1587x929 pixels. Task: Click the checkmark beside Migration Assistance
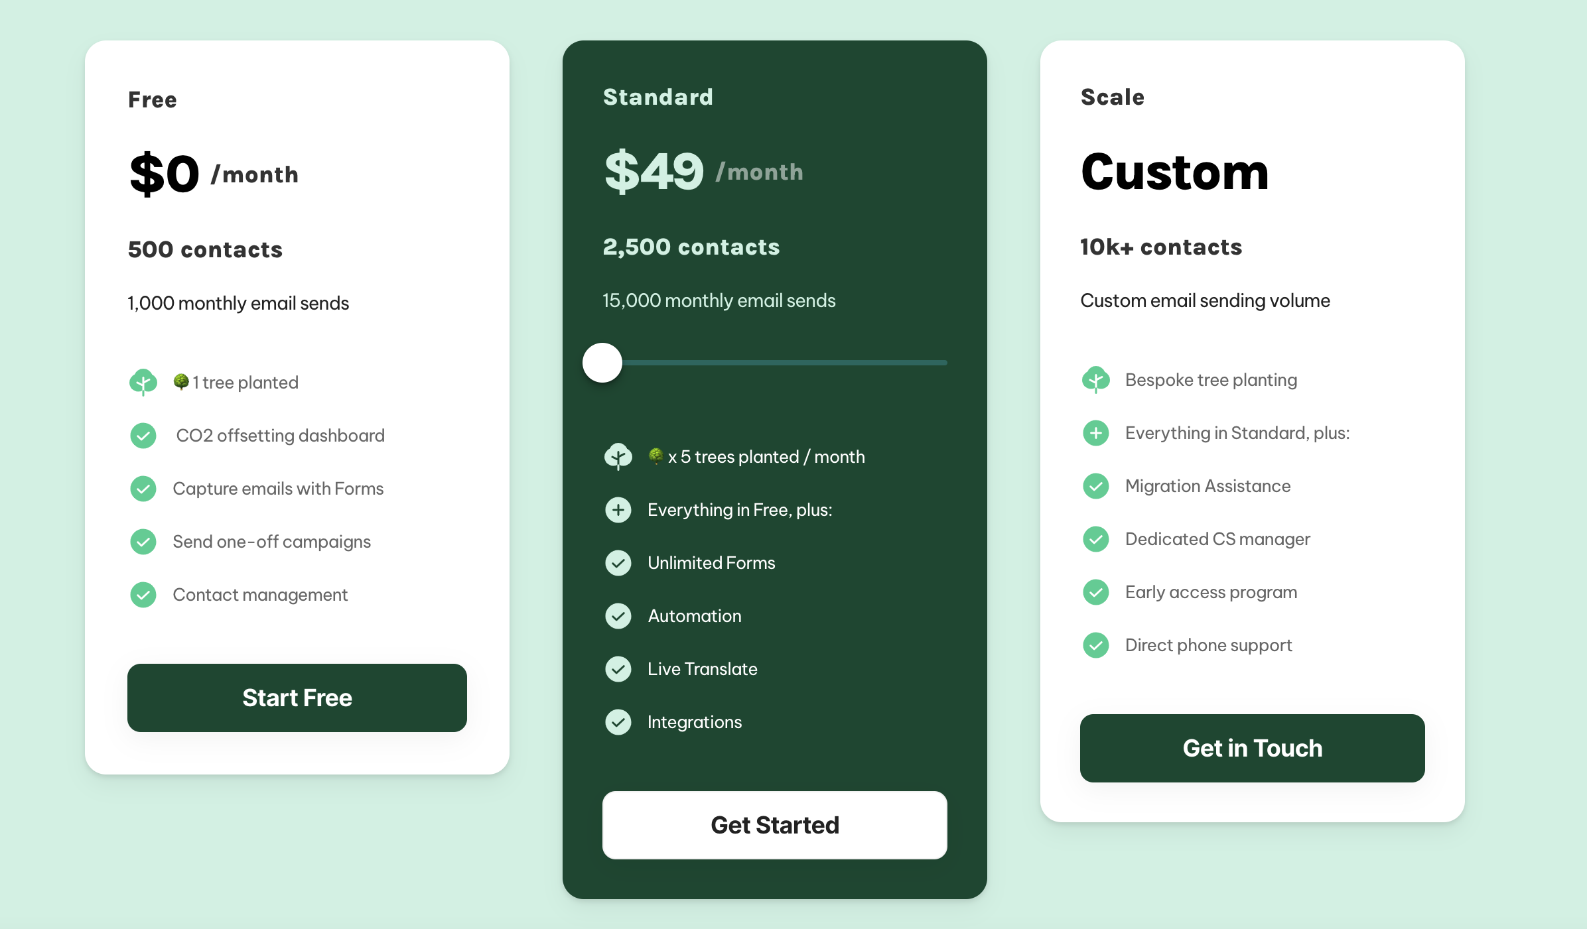[x=1096, y=486]
